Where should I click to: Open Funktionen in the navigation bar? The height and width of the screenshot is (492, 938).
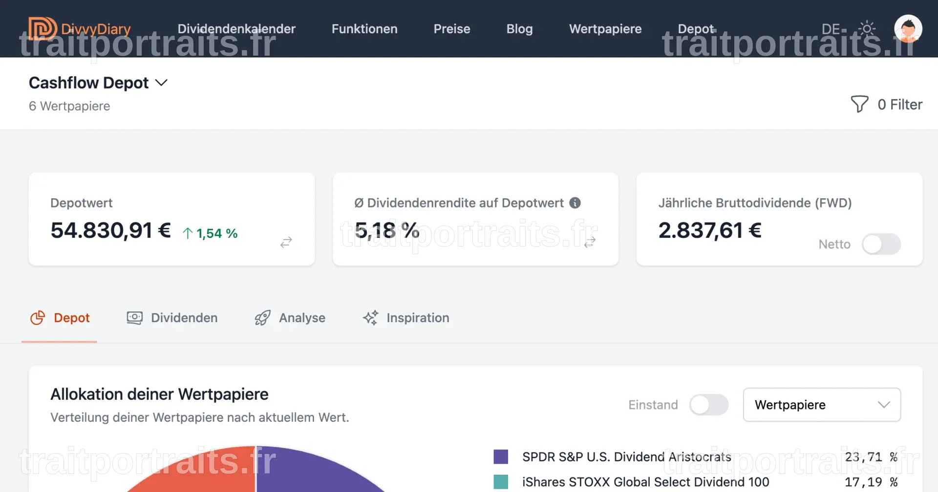pyautogui.click(x=364, y=29)
